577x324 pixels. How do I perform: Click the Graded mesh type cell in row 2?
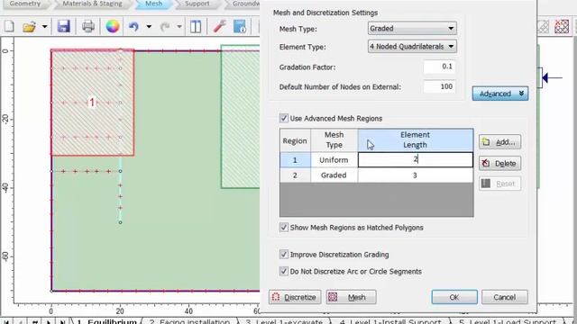tap(334, 175)
